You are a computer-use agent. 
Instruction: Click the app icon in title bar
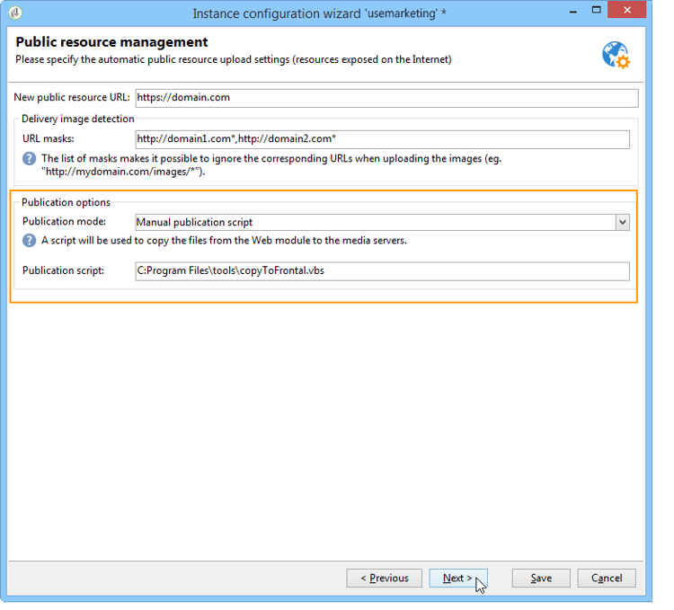click(15, 13)
